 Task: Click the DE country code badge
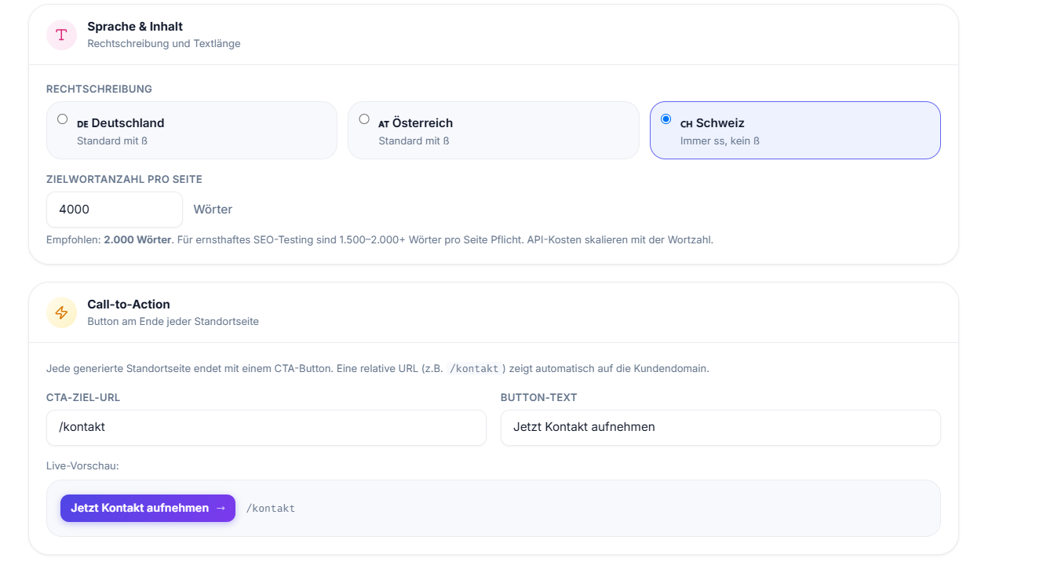click(82, 124)
